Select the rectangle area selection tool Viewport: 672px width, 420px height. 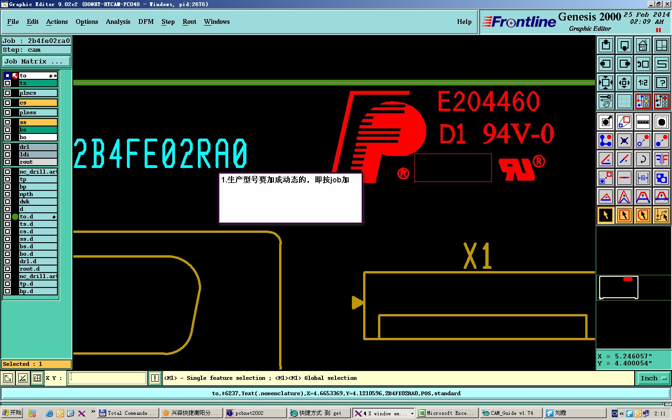[624, 215]
